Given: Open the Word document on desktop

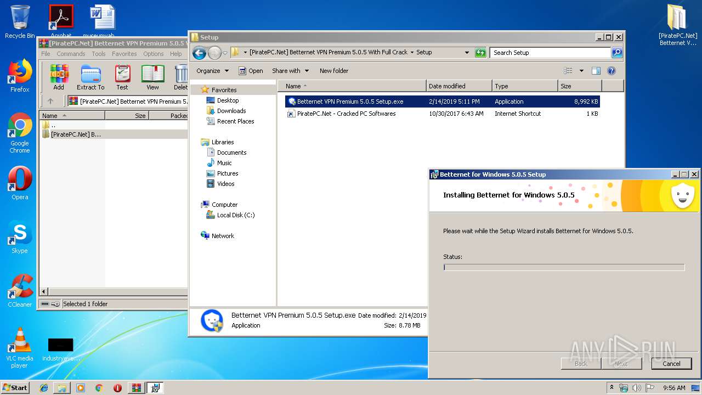Looking at the screenshot, I should point(103,21).
